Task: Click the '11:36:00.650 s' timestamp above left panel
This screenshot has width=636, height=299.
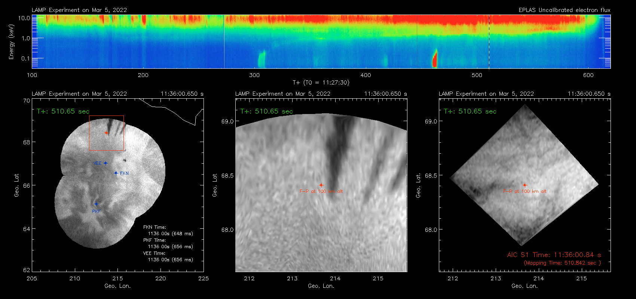Action: click(182, 94)
